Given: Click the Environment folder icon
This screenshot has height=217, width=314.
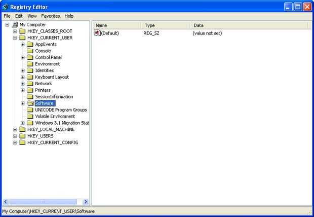Looking at the screenshot, I should [30, 64].
